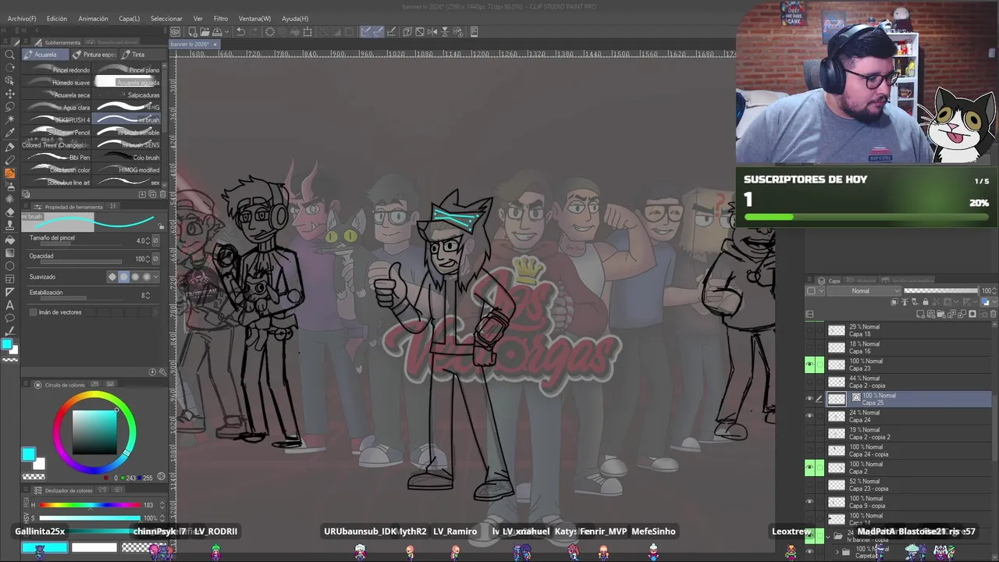Toggle the lock icon on brush preview
This screenshot has width=999, height=562.
click(162, 226)
